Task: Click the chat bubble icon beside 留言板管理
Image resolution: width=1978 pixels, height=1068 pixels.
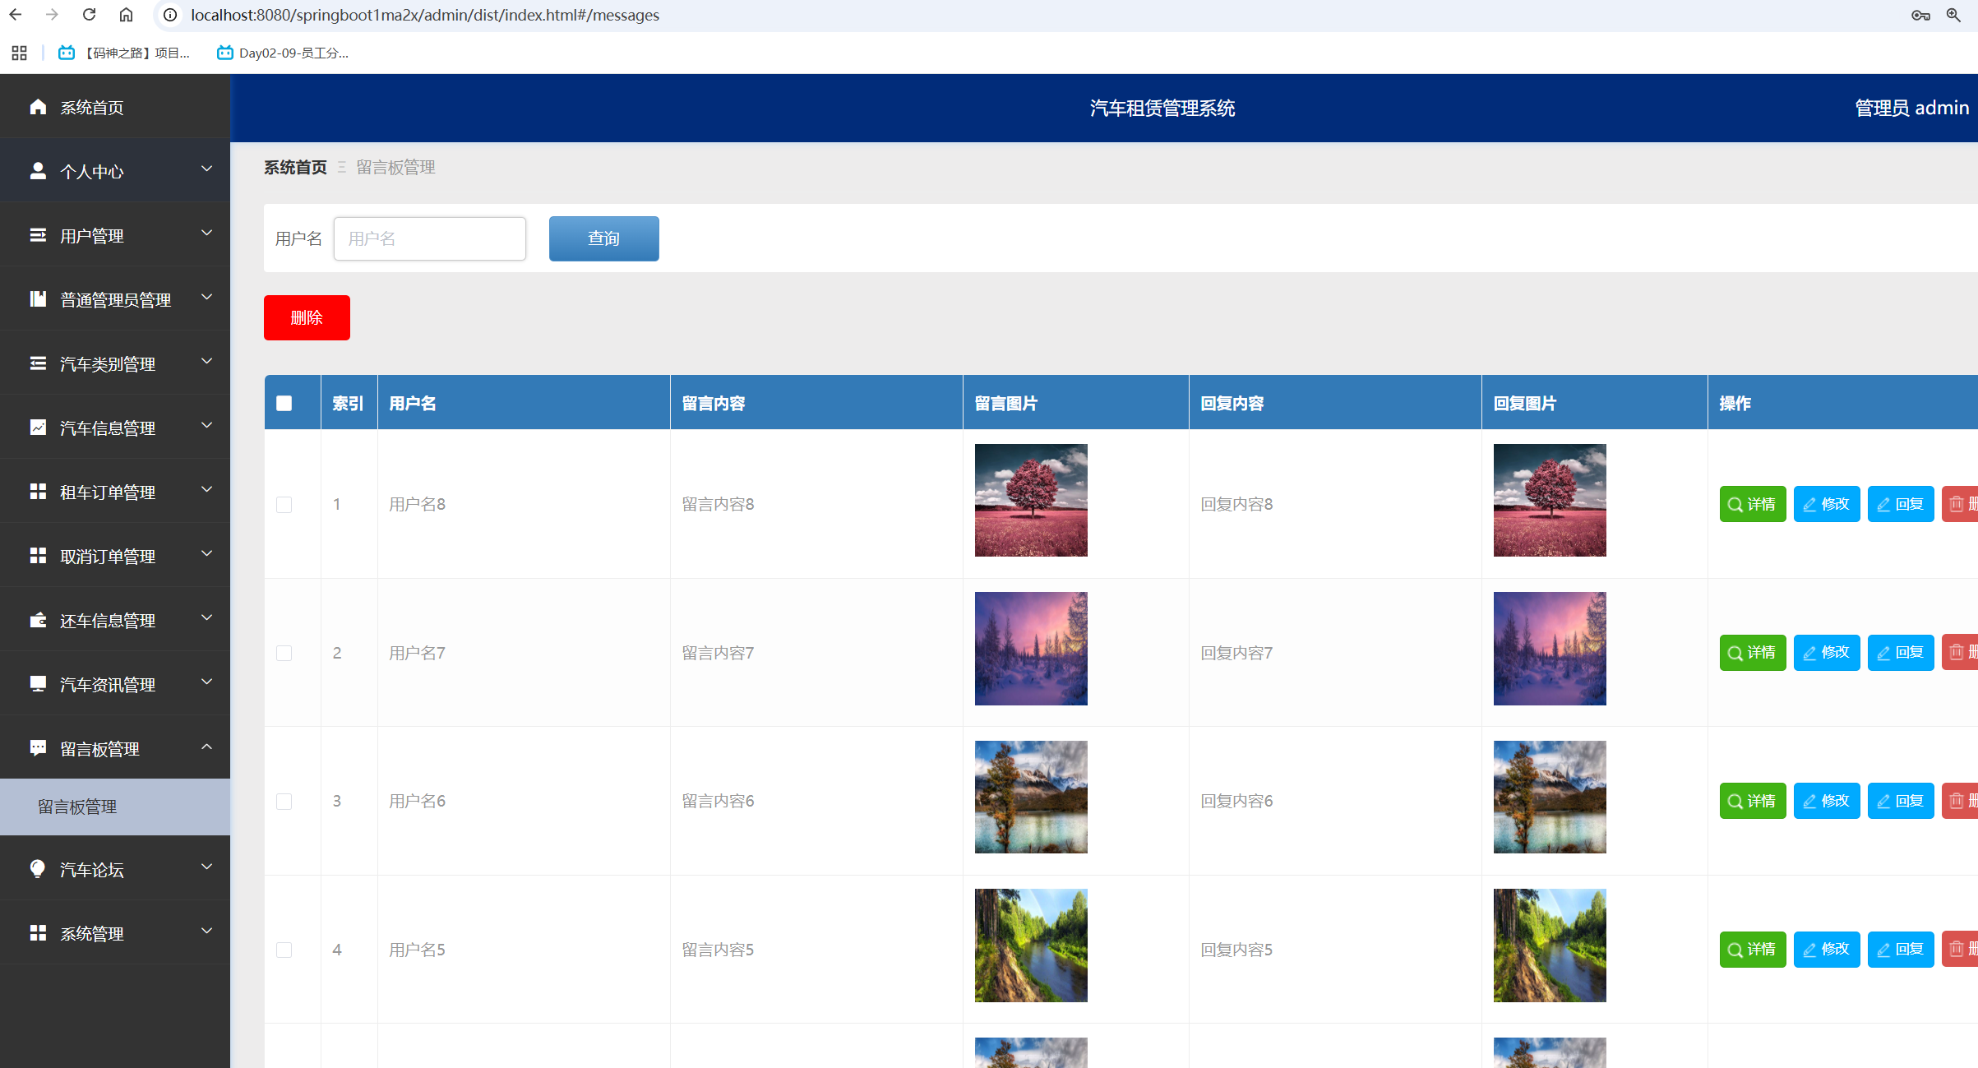Action: (38, 748)
